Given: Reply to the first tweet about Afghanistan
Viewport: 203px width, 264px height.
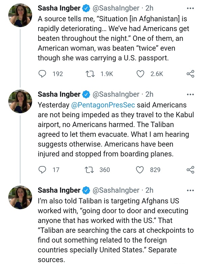Looking at the screenshot, I should [42, 74].
